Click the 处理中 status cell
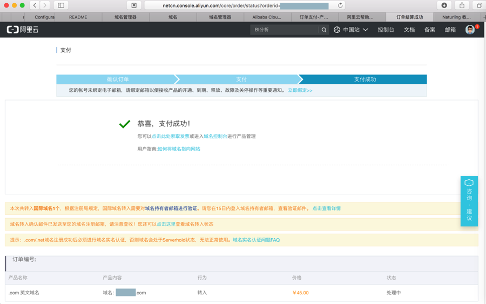The image size is (486, 304). [x=394, y=293]
